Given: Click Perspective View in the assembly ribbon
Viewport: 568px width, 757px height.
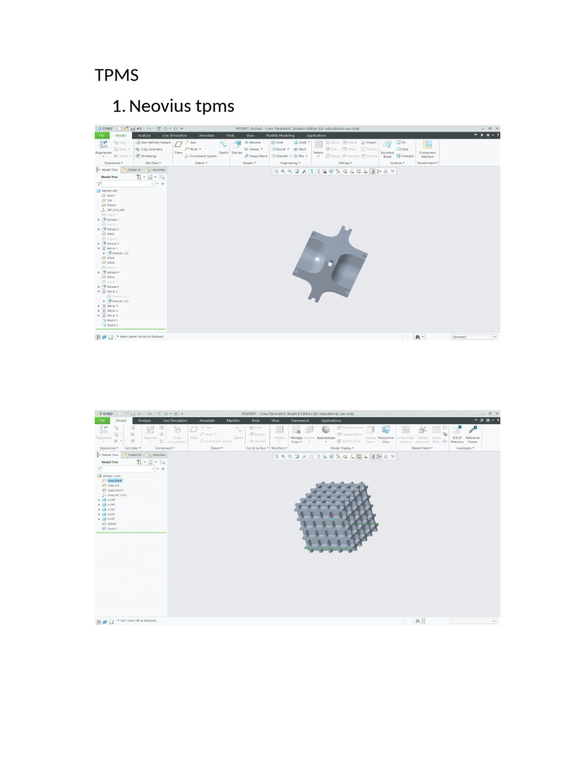Looking at the screenshot, I should tap(386, 433).
